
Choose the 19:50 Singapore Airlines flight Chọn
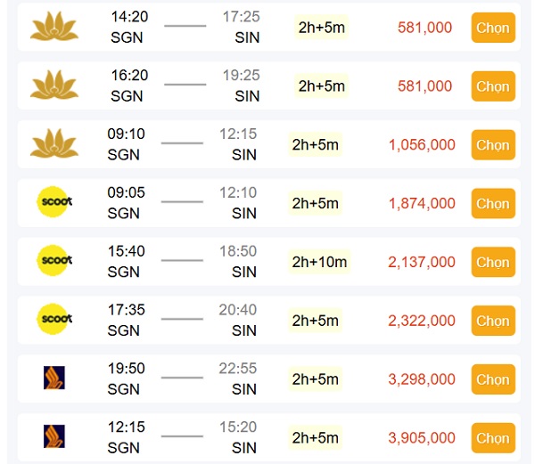pyautogui.click(x=492, y=379)
